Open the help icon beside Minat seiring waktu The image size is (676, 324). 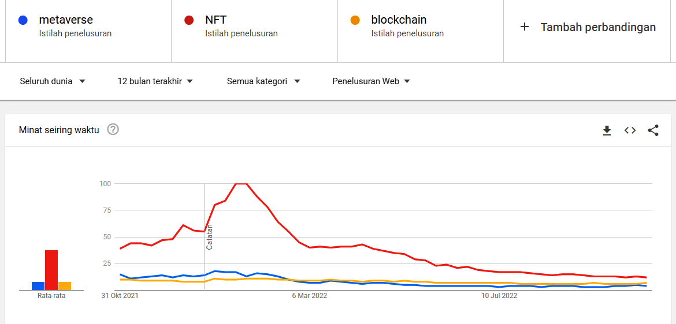[x=113, y=130]
